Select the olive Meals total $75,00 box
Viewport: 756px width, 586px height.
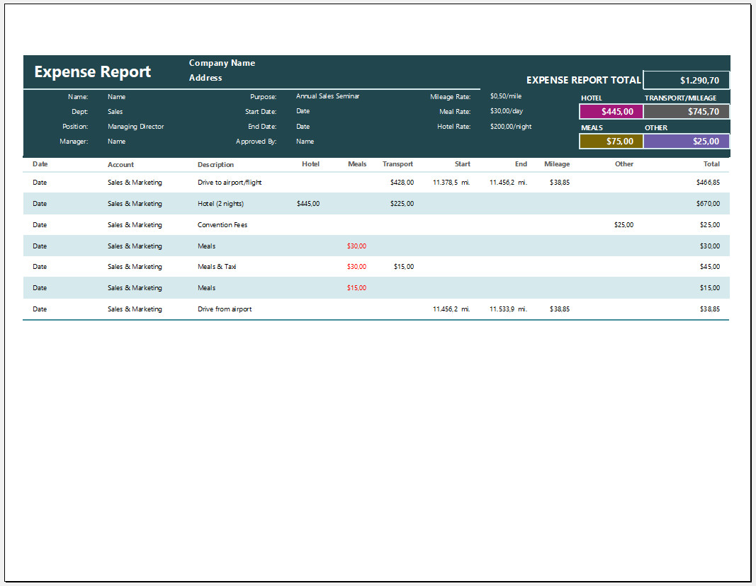pyautogui.click(x=611, y=142)
